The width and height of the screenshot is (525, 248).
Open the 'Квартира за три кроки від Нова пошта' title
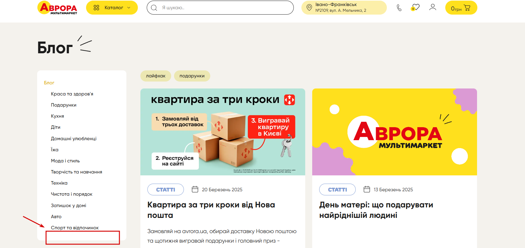pos(211,210)
